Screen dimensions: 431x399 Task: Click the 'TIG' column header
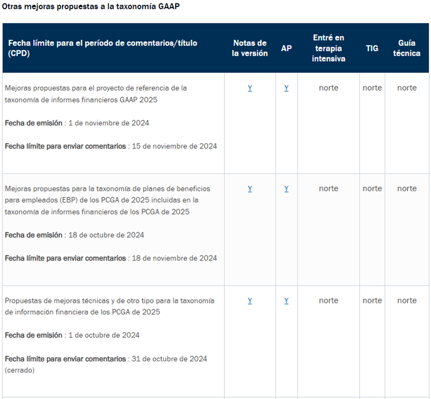372,48
